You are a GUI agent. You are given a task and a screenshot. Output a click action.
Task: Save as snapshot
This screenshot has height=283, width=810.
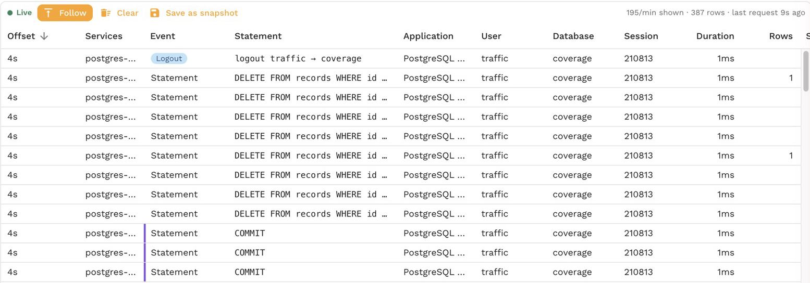[194, 13]
